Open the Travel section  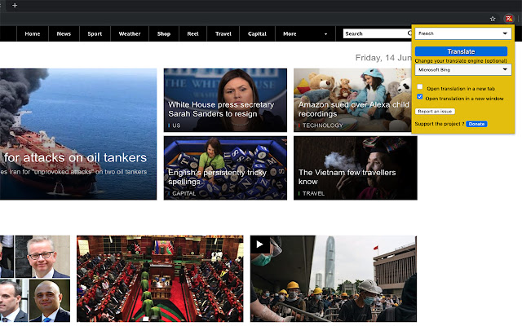pos(223,33)
